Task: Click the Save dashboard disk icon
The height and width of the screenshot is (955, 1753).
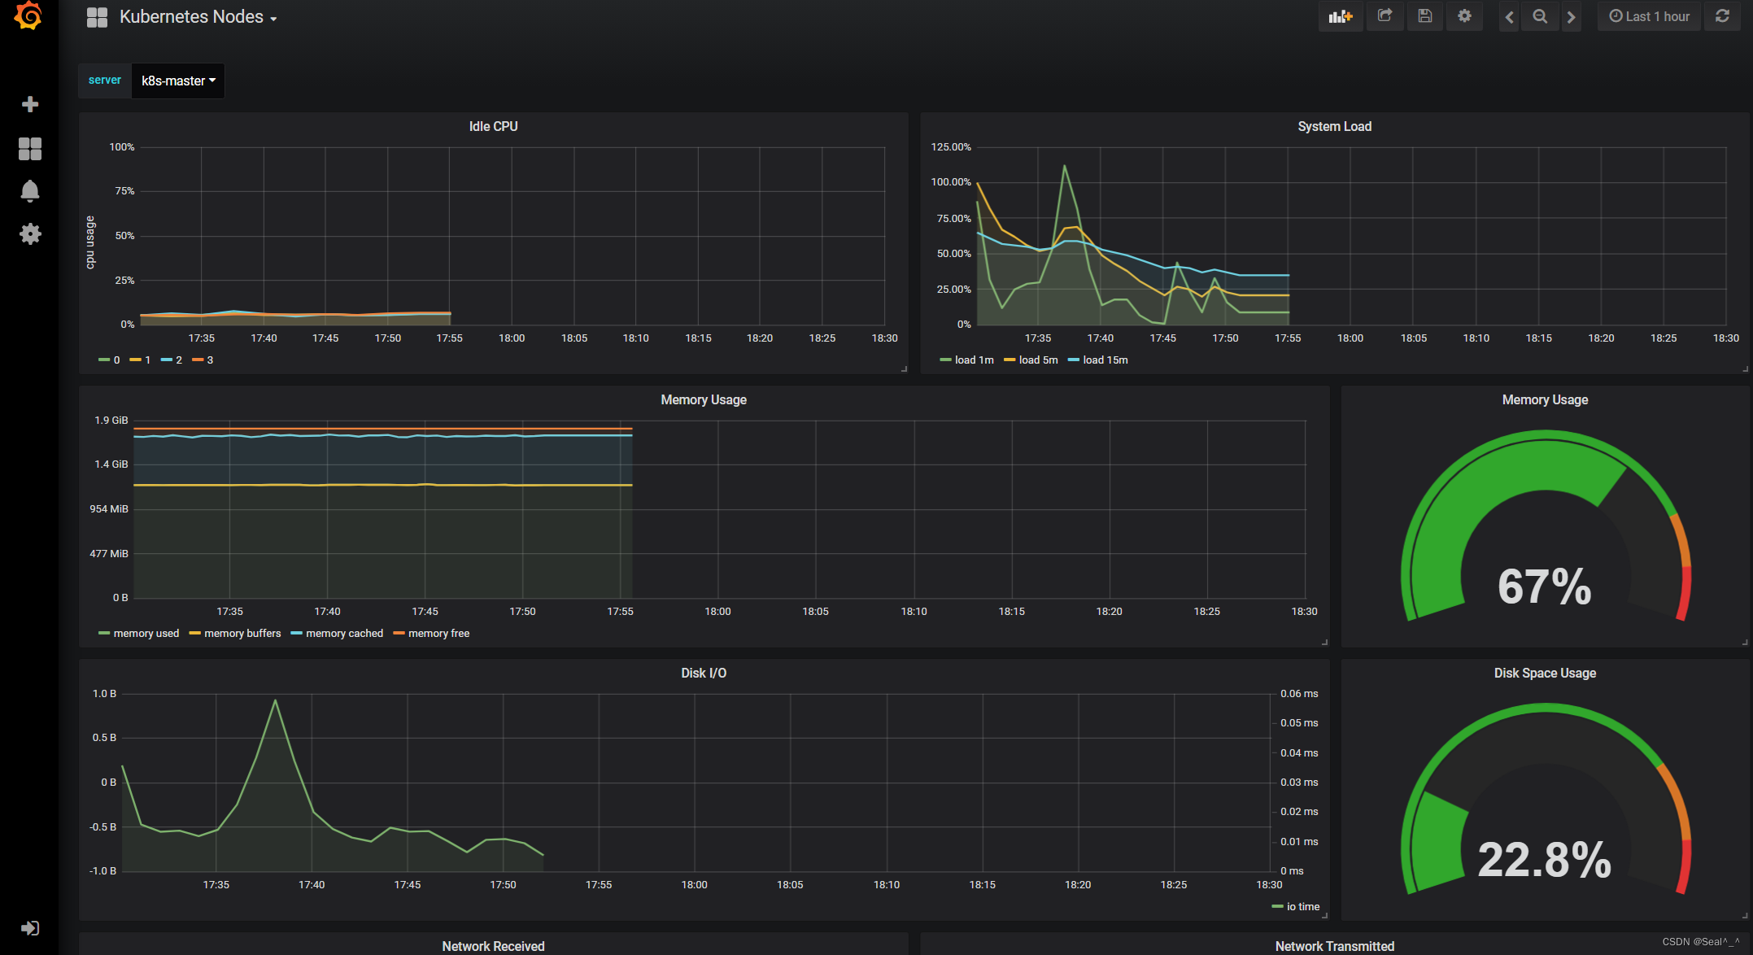Action: click(x=1424, y=16)
